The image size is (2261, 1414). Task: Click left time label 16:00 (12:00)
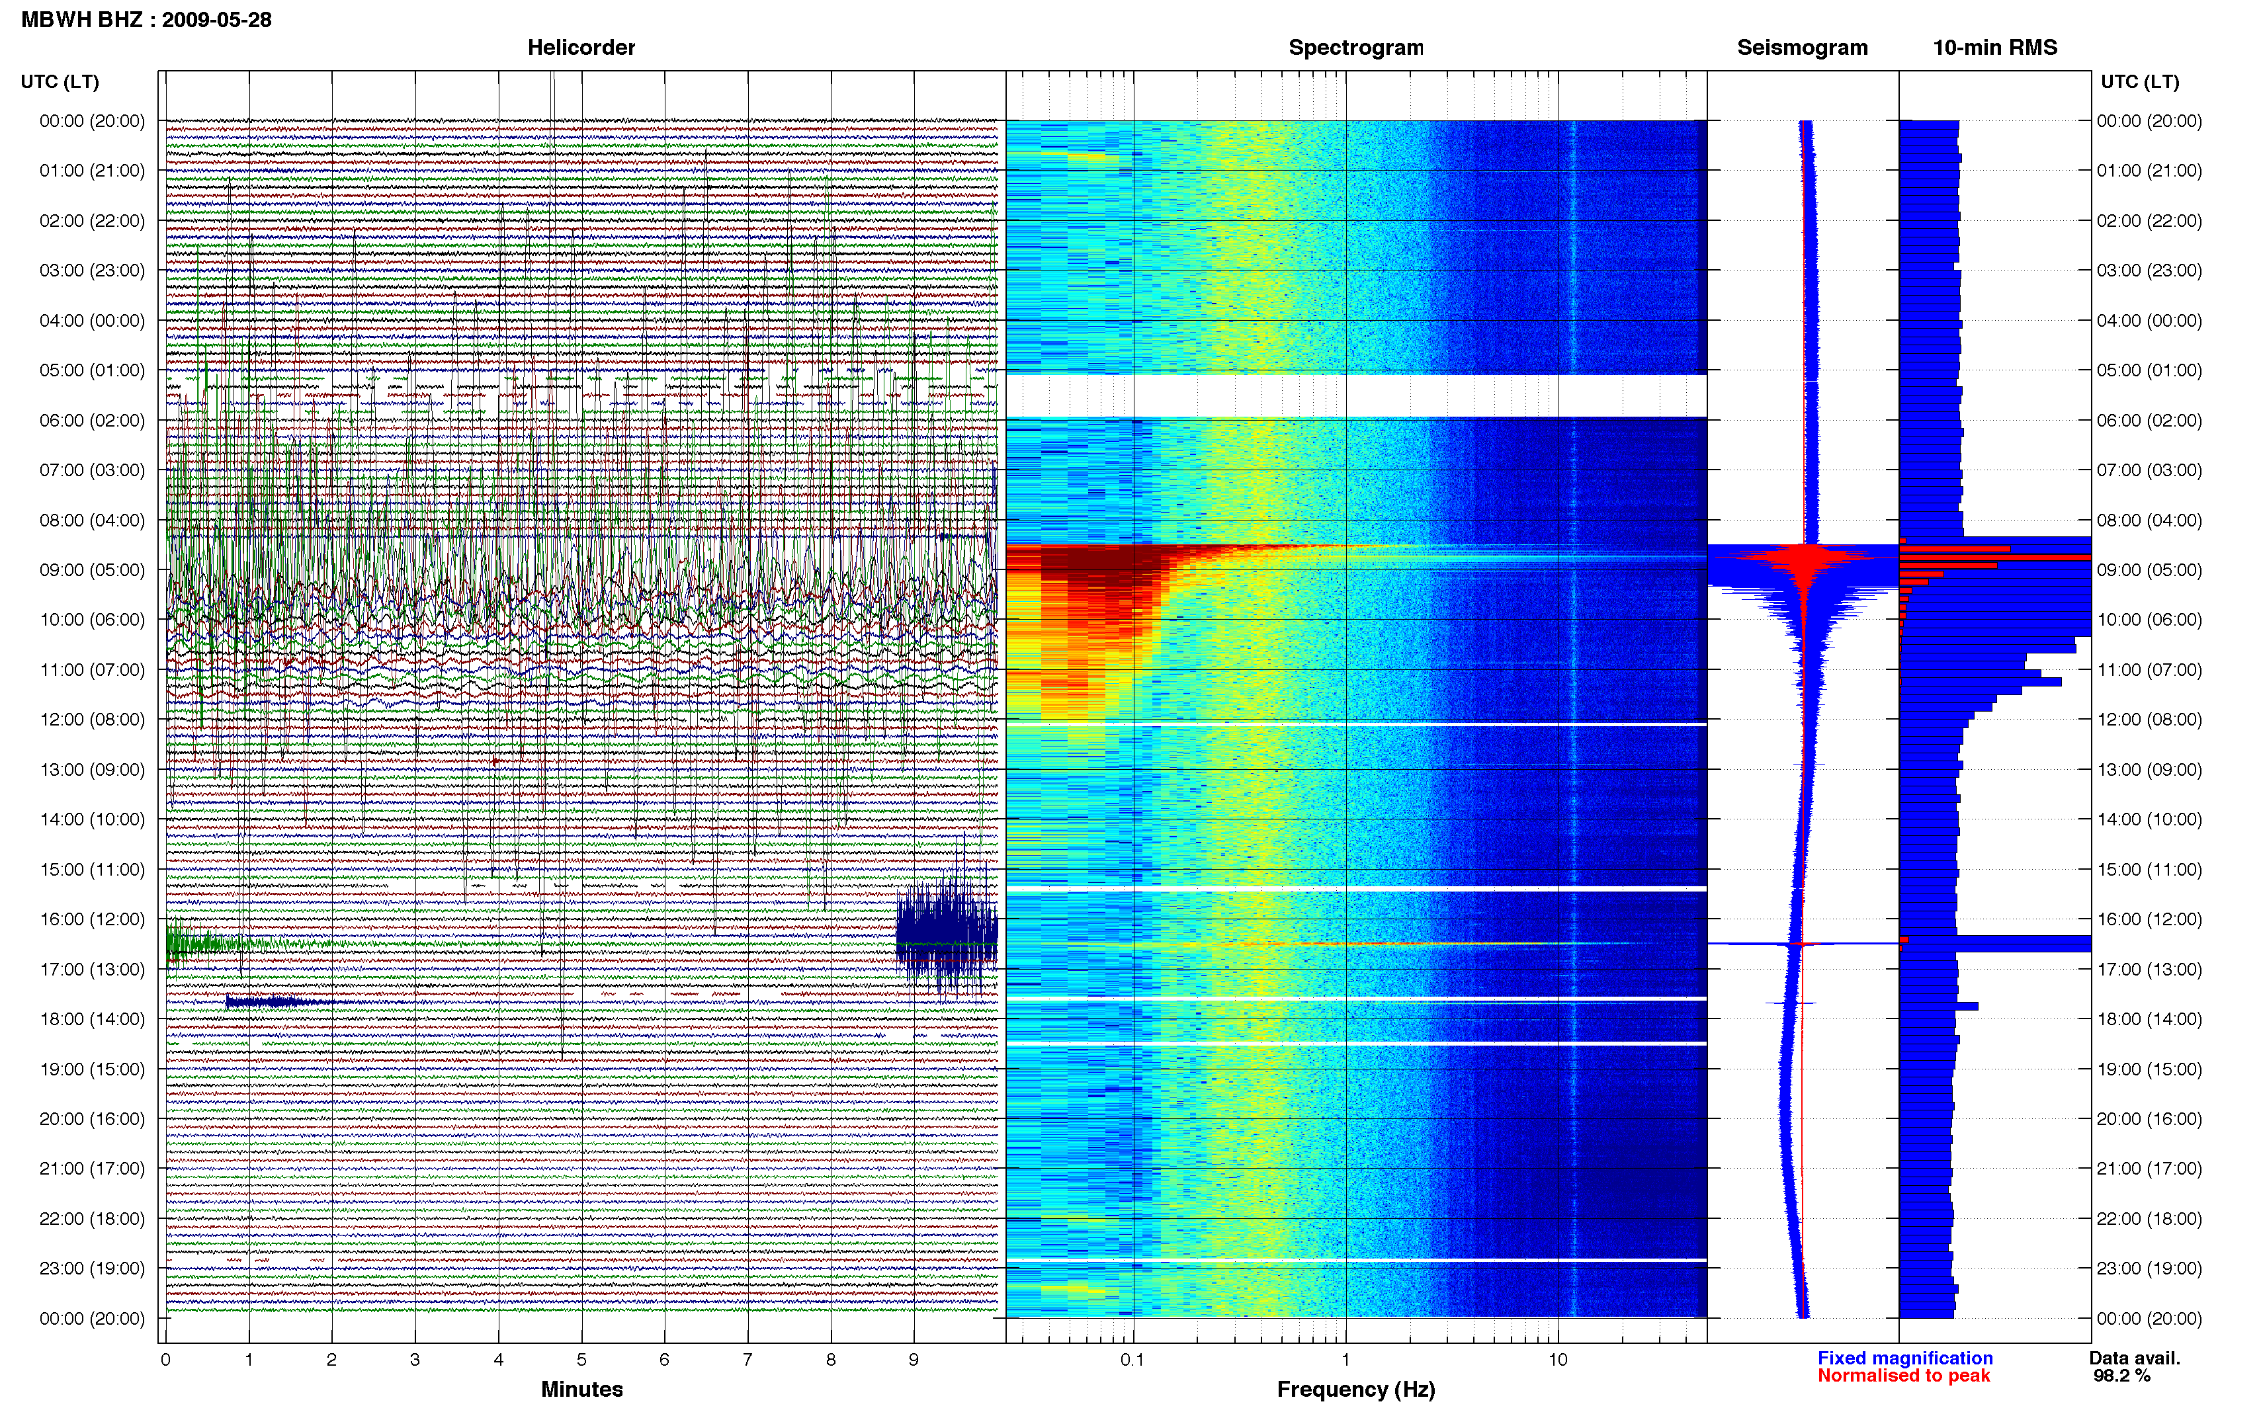pyautogui.click(x=92, y=919)
